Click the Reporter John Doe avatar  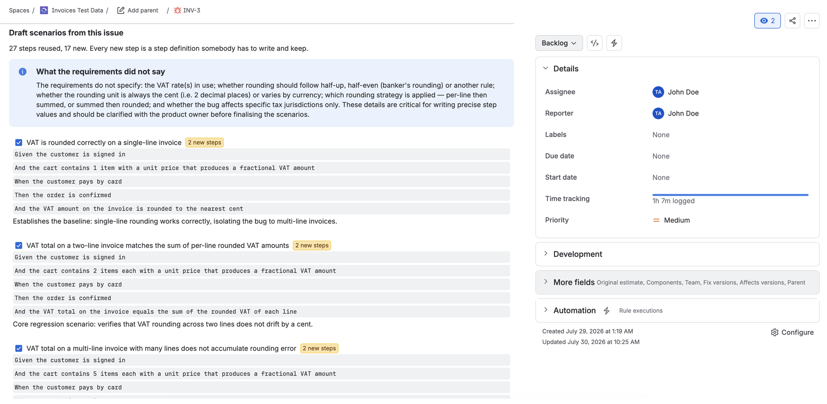pos(658,114)
